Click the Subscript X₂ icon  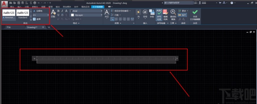coord(62,19)
